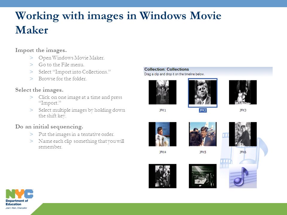This screenshot has width=287, height=215.
Task: Click 'Go to the File menu.' bullet
Action: tap(61, 65)
